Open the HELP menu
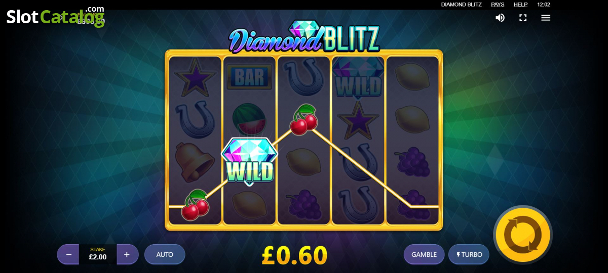This screenshot has width=608, height=273. (x=520, y=5)
